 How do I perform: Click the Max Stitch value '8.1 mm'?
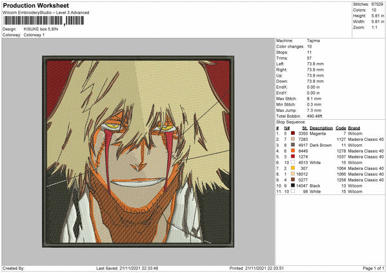[x=314, y=99]
